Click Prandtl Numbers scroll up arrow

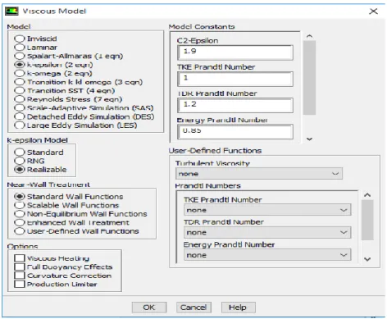click(367, 195)
